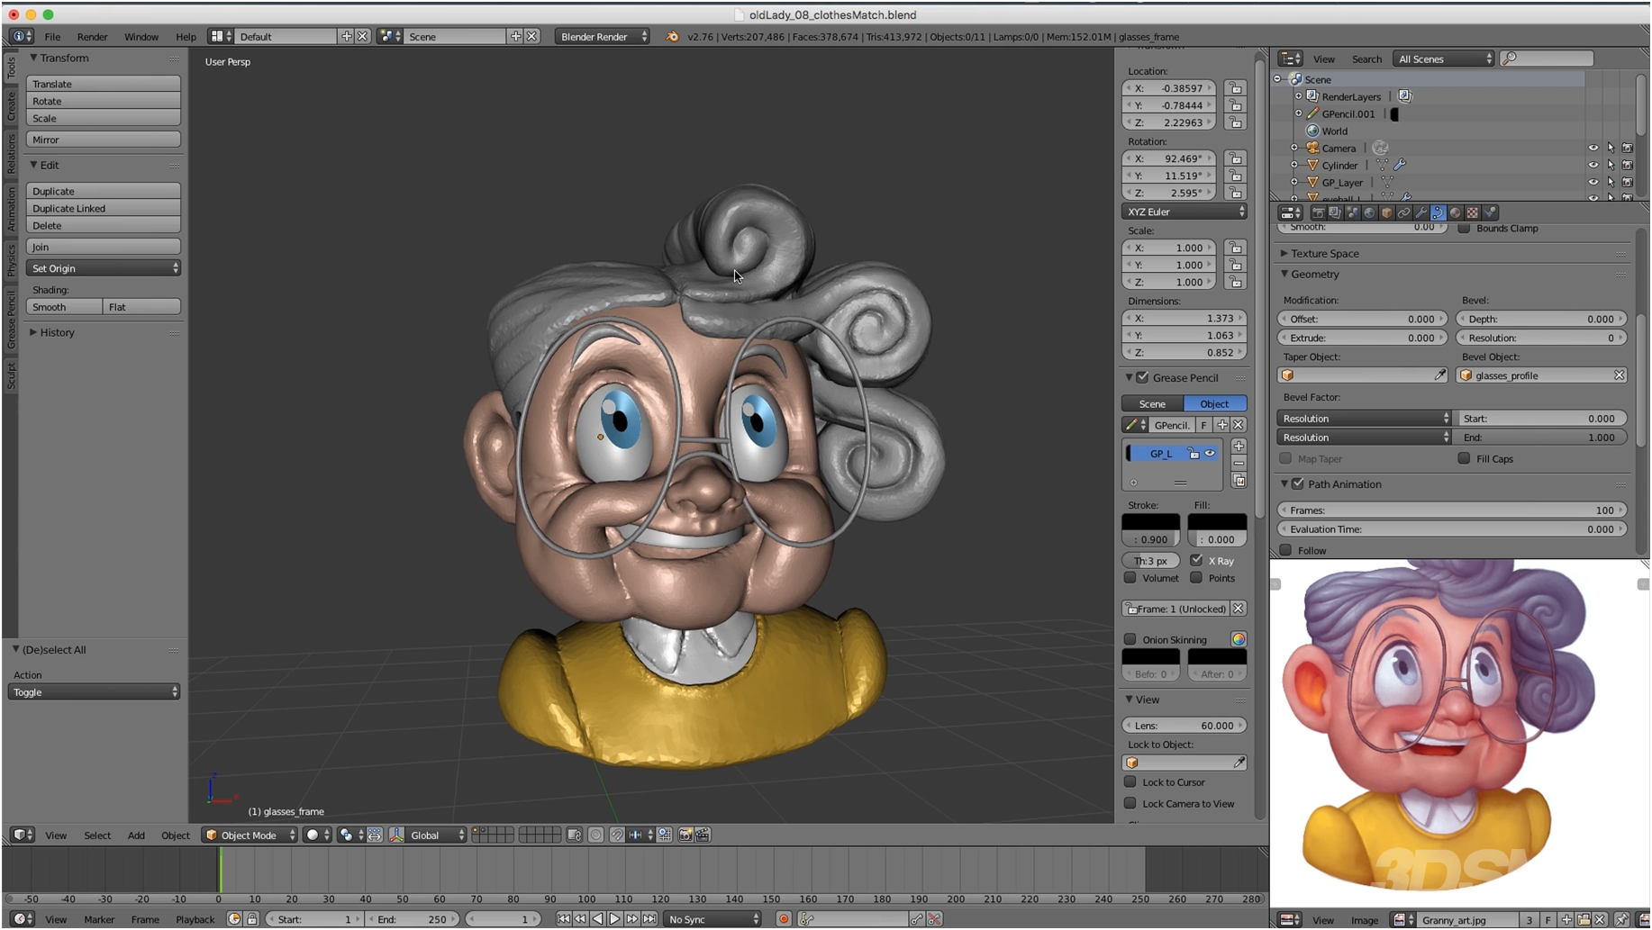Click the Mirror button
This screenshot has height=930, width=1652.
(104, 140)
